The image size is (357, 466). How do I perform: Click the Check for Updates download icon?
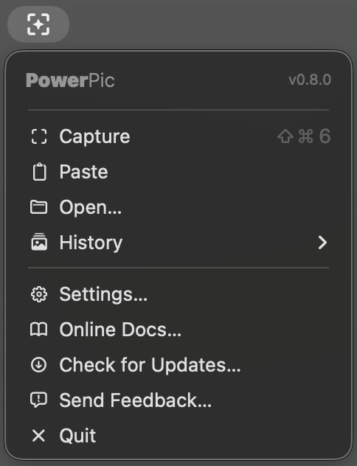(38, 365)
